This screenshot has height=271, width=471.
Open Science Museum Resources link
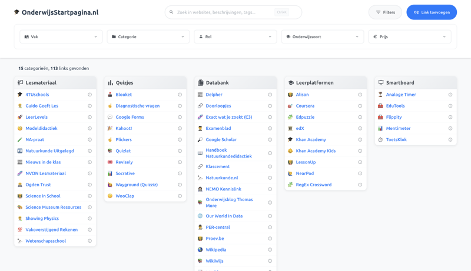click(53, 207)
